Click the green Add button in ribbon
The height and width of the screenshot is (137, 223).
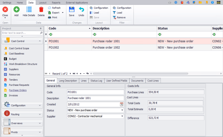coord(16,11)
